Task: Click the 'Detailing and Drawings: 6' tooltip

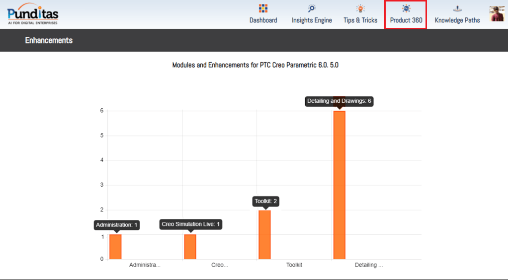Action: click(339, 101)
